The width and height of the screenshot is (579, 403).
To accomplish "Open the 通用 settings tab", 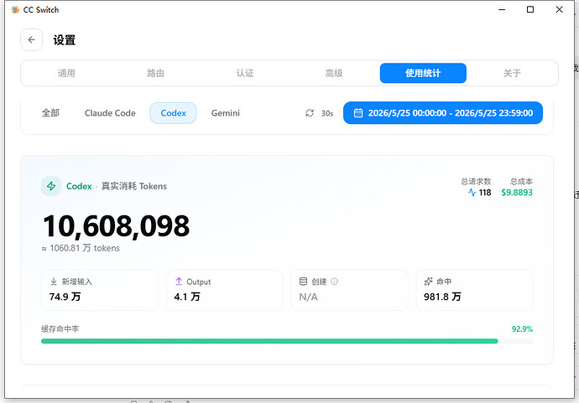I will pos(66,73).
